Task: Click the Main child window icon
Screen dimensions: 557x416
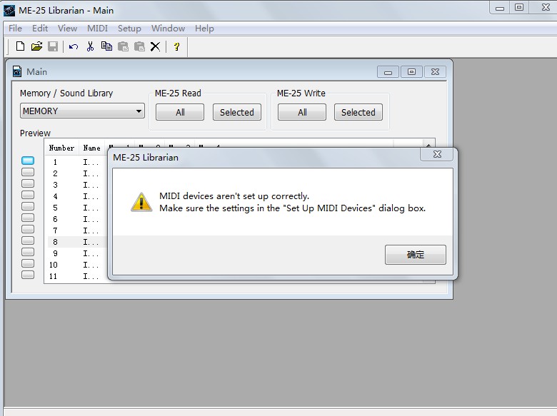Action: (17, 71)
